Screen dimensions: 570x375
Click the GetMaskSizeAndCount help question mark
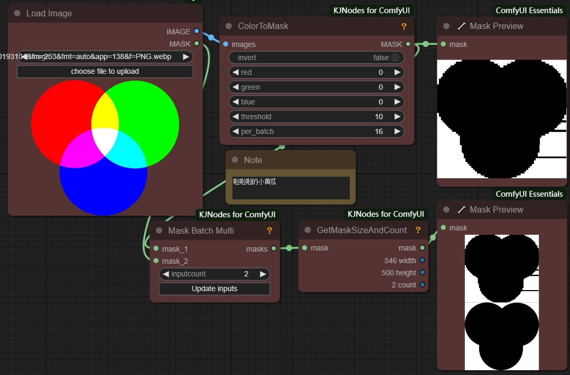[x=418, y=230]
